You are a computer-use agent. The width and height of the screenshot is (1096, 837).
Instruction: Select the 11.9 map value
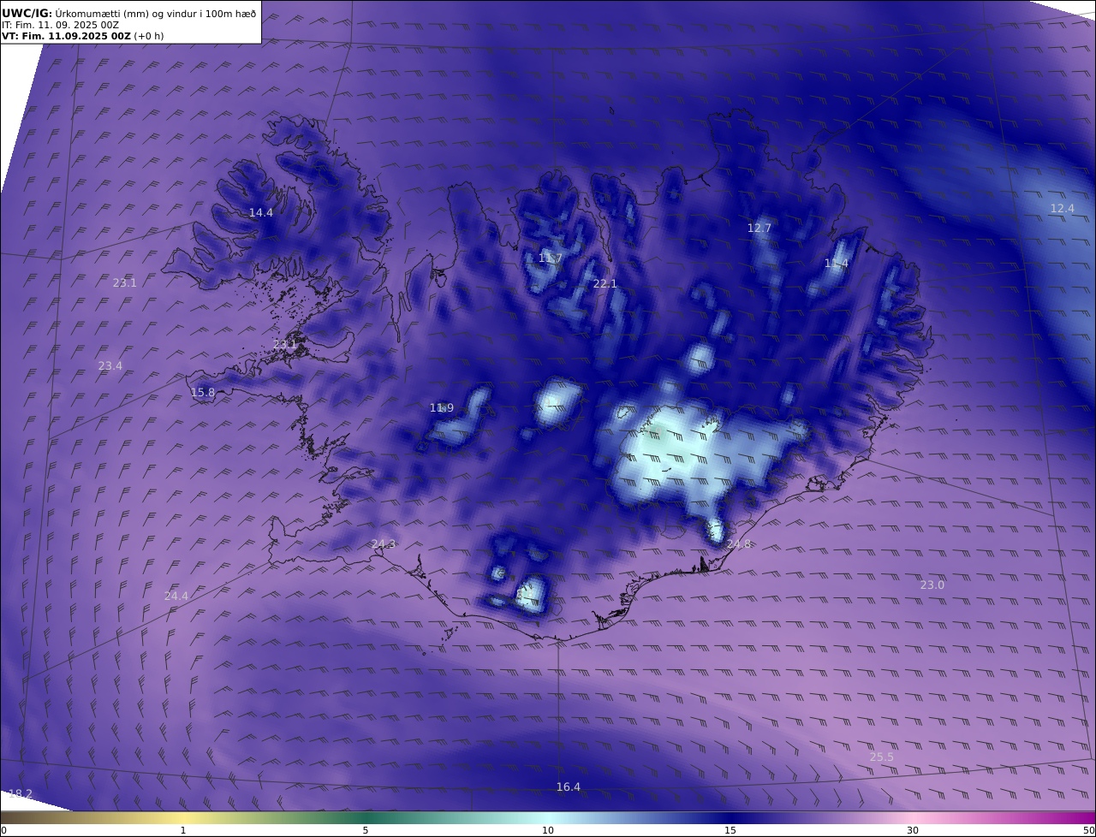pos(442,407)
